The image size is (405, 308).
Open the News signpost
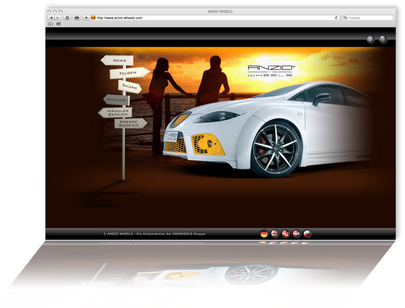[117, 61]
